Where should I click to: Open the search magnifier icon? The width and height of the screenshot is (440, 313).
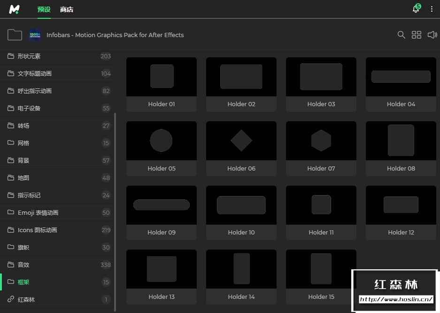coord(401,35)
